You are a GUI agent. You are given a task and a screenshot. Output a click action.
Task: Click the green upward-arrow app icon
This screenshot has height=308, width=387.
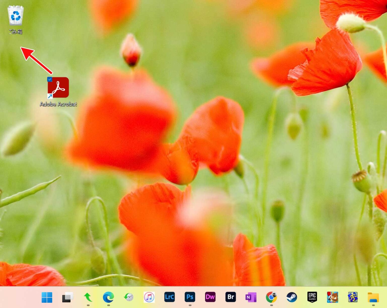pos(88,297)
